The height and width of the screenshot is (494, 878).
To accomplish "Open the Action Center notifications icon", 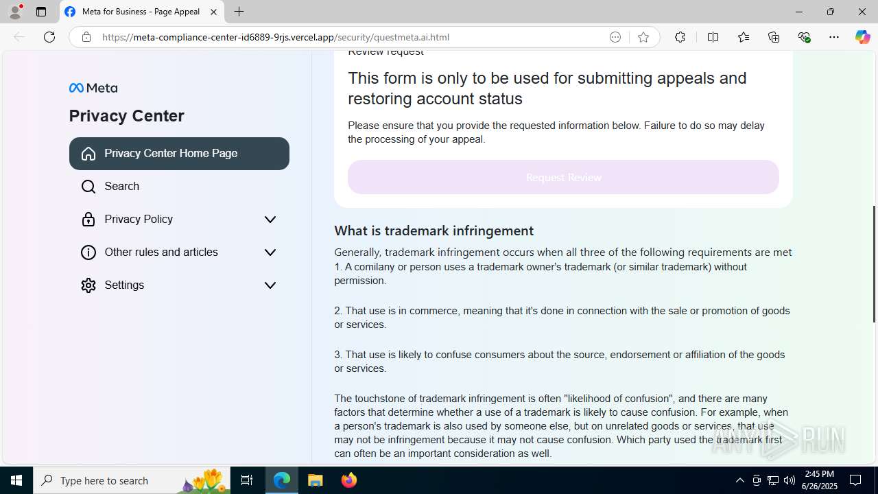I will (856, 480).
